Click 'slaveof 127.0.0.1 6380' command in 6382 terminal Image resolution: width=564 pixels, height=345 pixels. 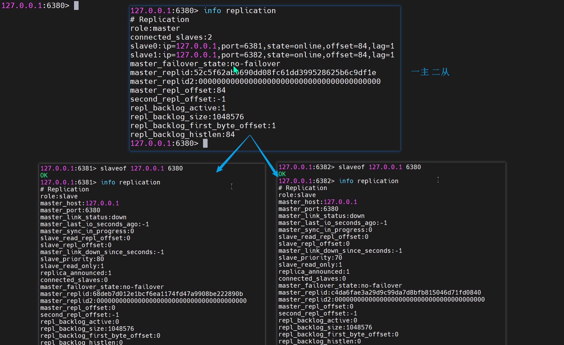coord(380,167)
